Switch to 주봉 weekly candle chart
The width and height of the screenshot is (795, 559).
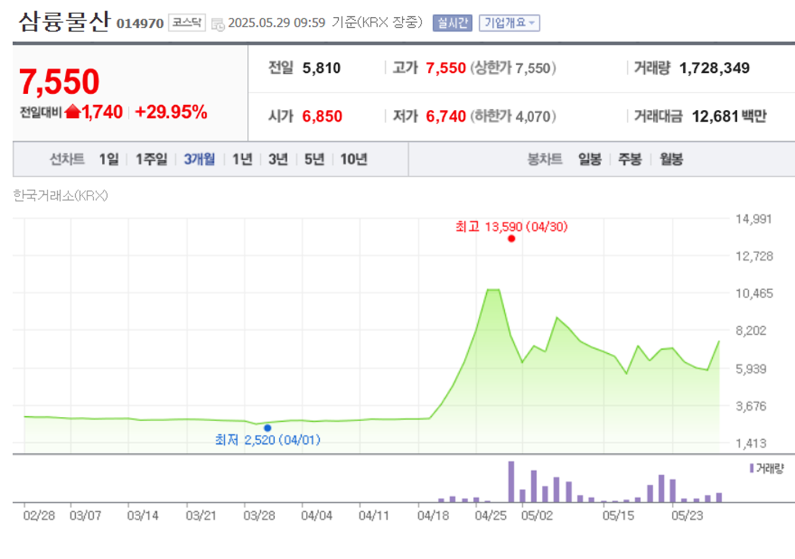click(630, 159)
